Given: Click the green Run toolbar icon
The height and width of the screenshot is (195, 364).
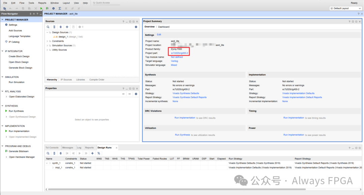Looking at the screenshot, I should click(41, 8).
